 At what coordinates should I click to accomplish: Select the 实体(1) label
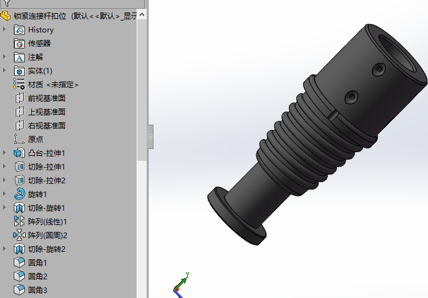tap(40, 71)
